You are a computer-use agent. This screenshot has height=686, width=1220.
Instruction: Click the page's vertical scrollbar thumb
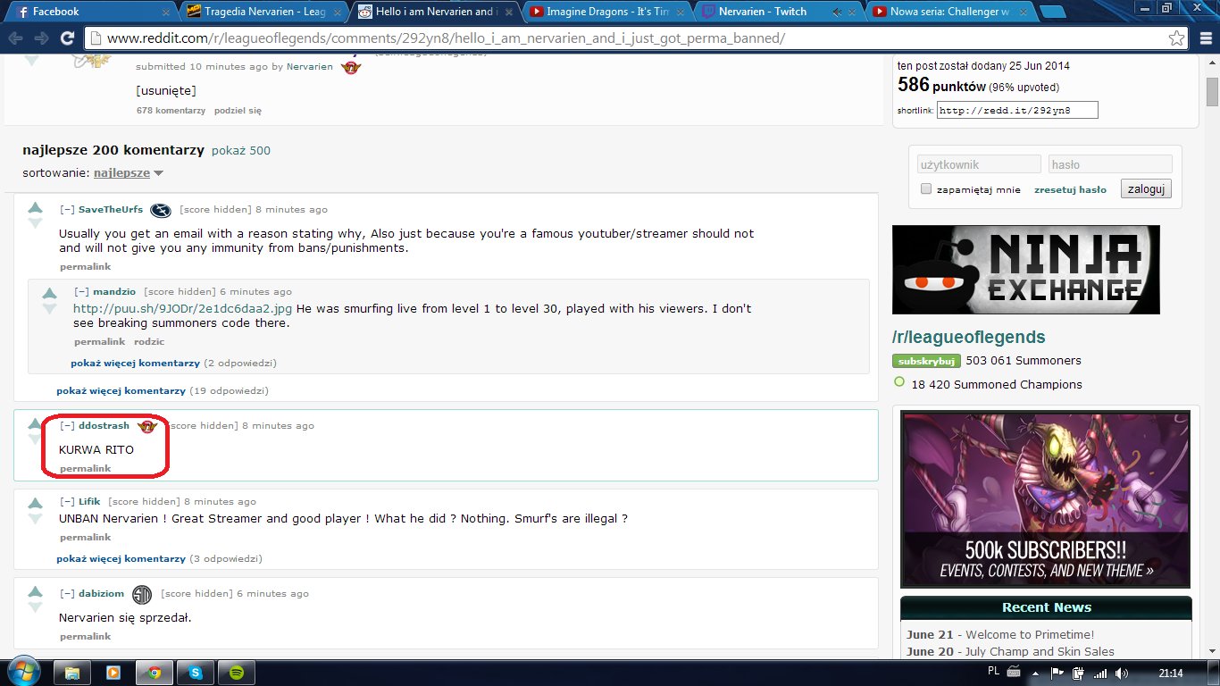click(1212, 91)
